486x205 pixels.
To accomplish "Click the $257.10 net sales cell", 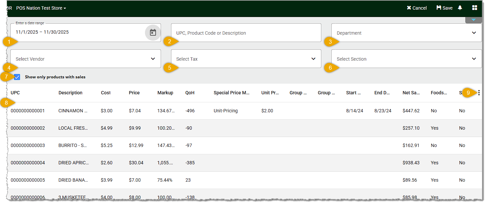I will 411,128.
